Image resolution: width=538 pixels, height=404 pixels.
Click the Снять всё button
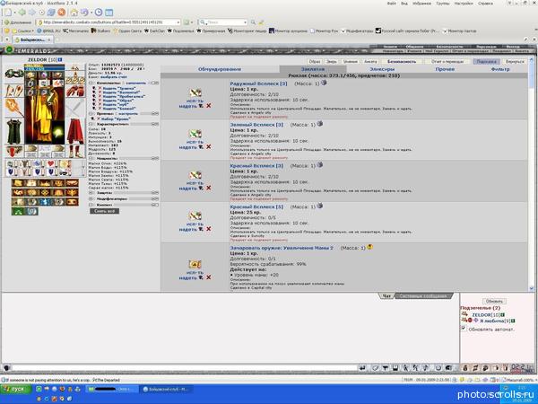pyautogui.click(x=105, y=211)
